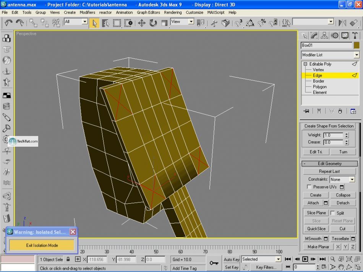Viewport: 363px width, 272px height.
Task: Click the object name field Box01
Action: pos(326,45)
